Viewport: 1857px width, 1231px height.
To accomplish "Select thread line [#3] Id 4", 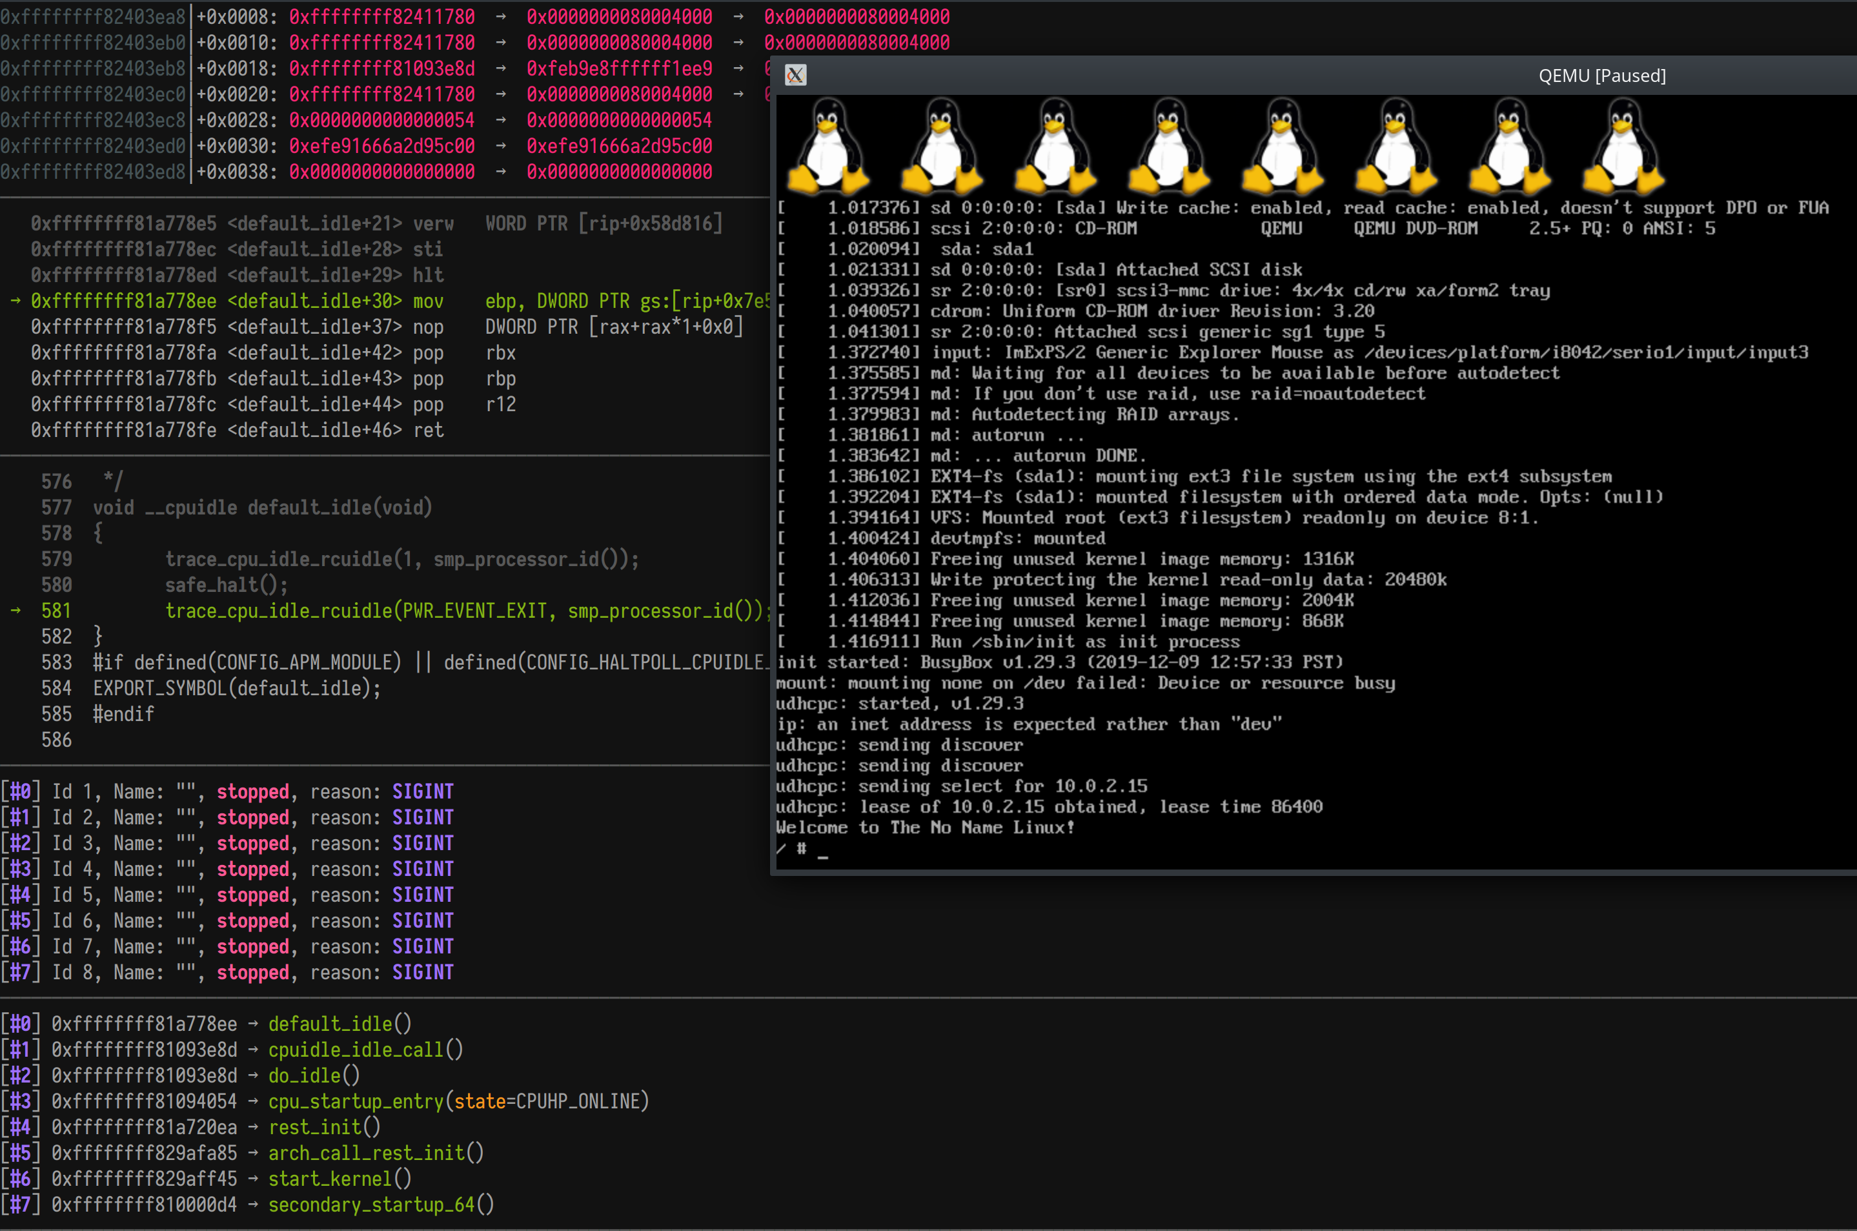I will click(x=228, y=869).
